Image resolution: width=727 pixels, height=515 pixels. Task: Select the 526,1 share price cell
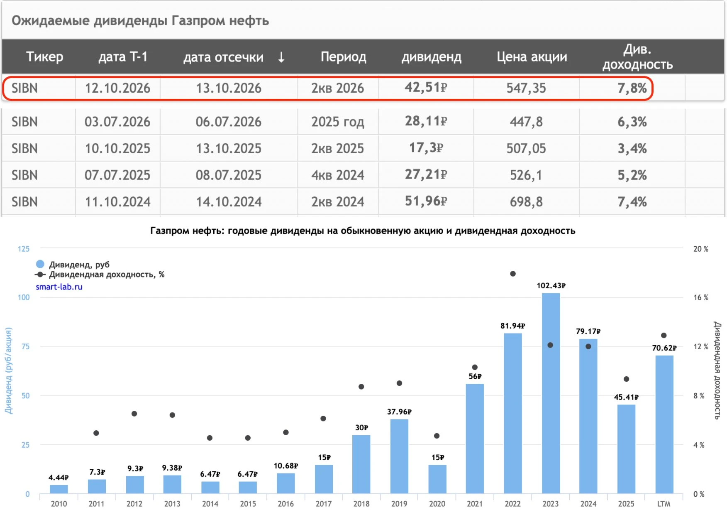click(x=526, y=175)
